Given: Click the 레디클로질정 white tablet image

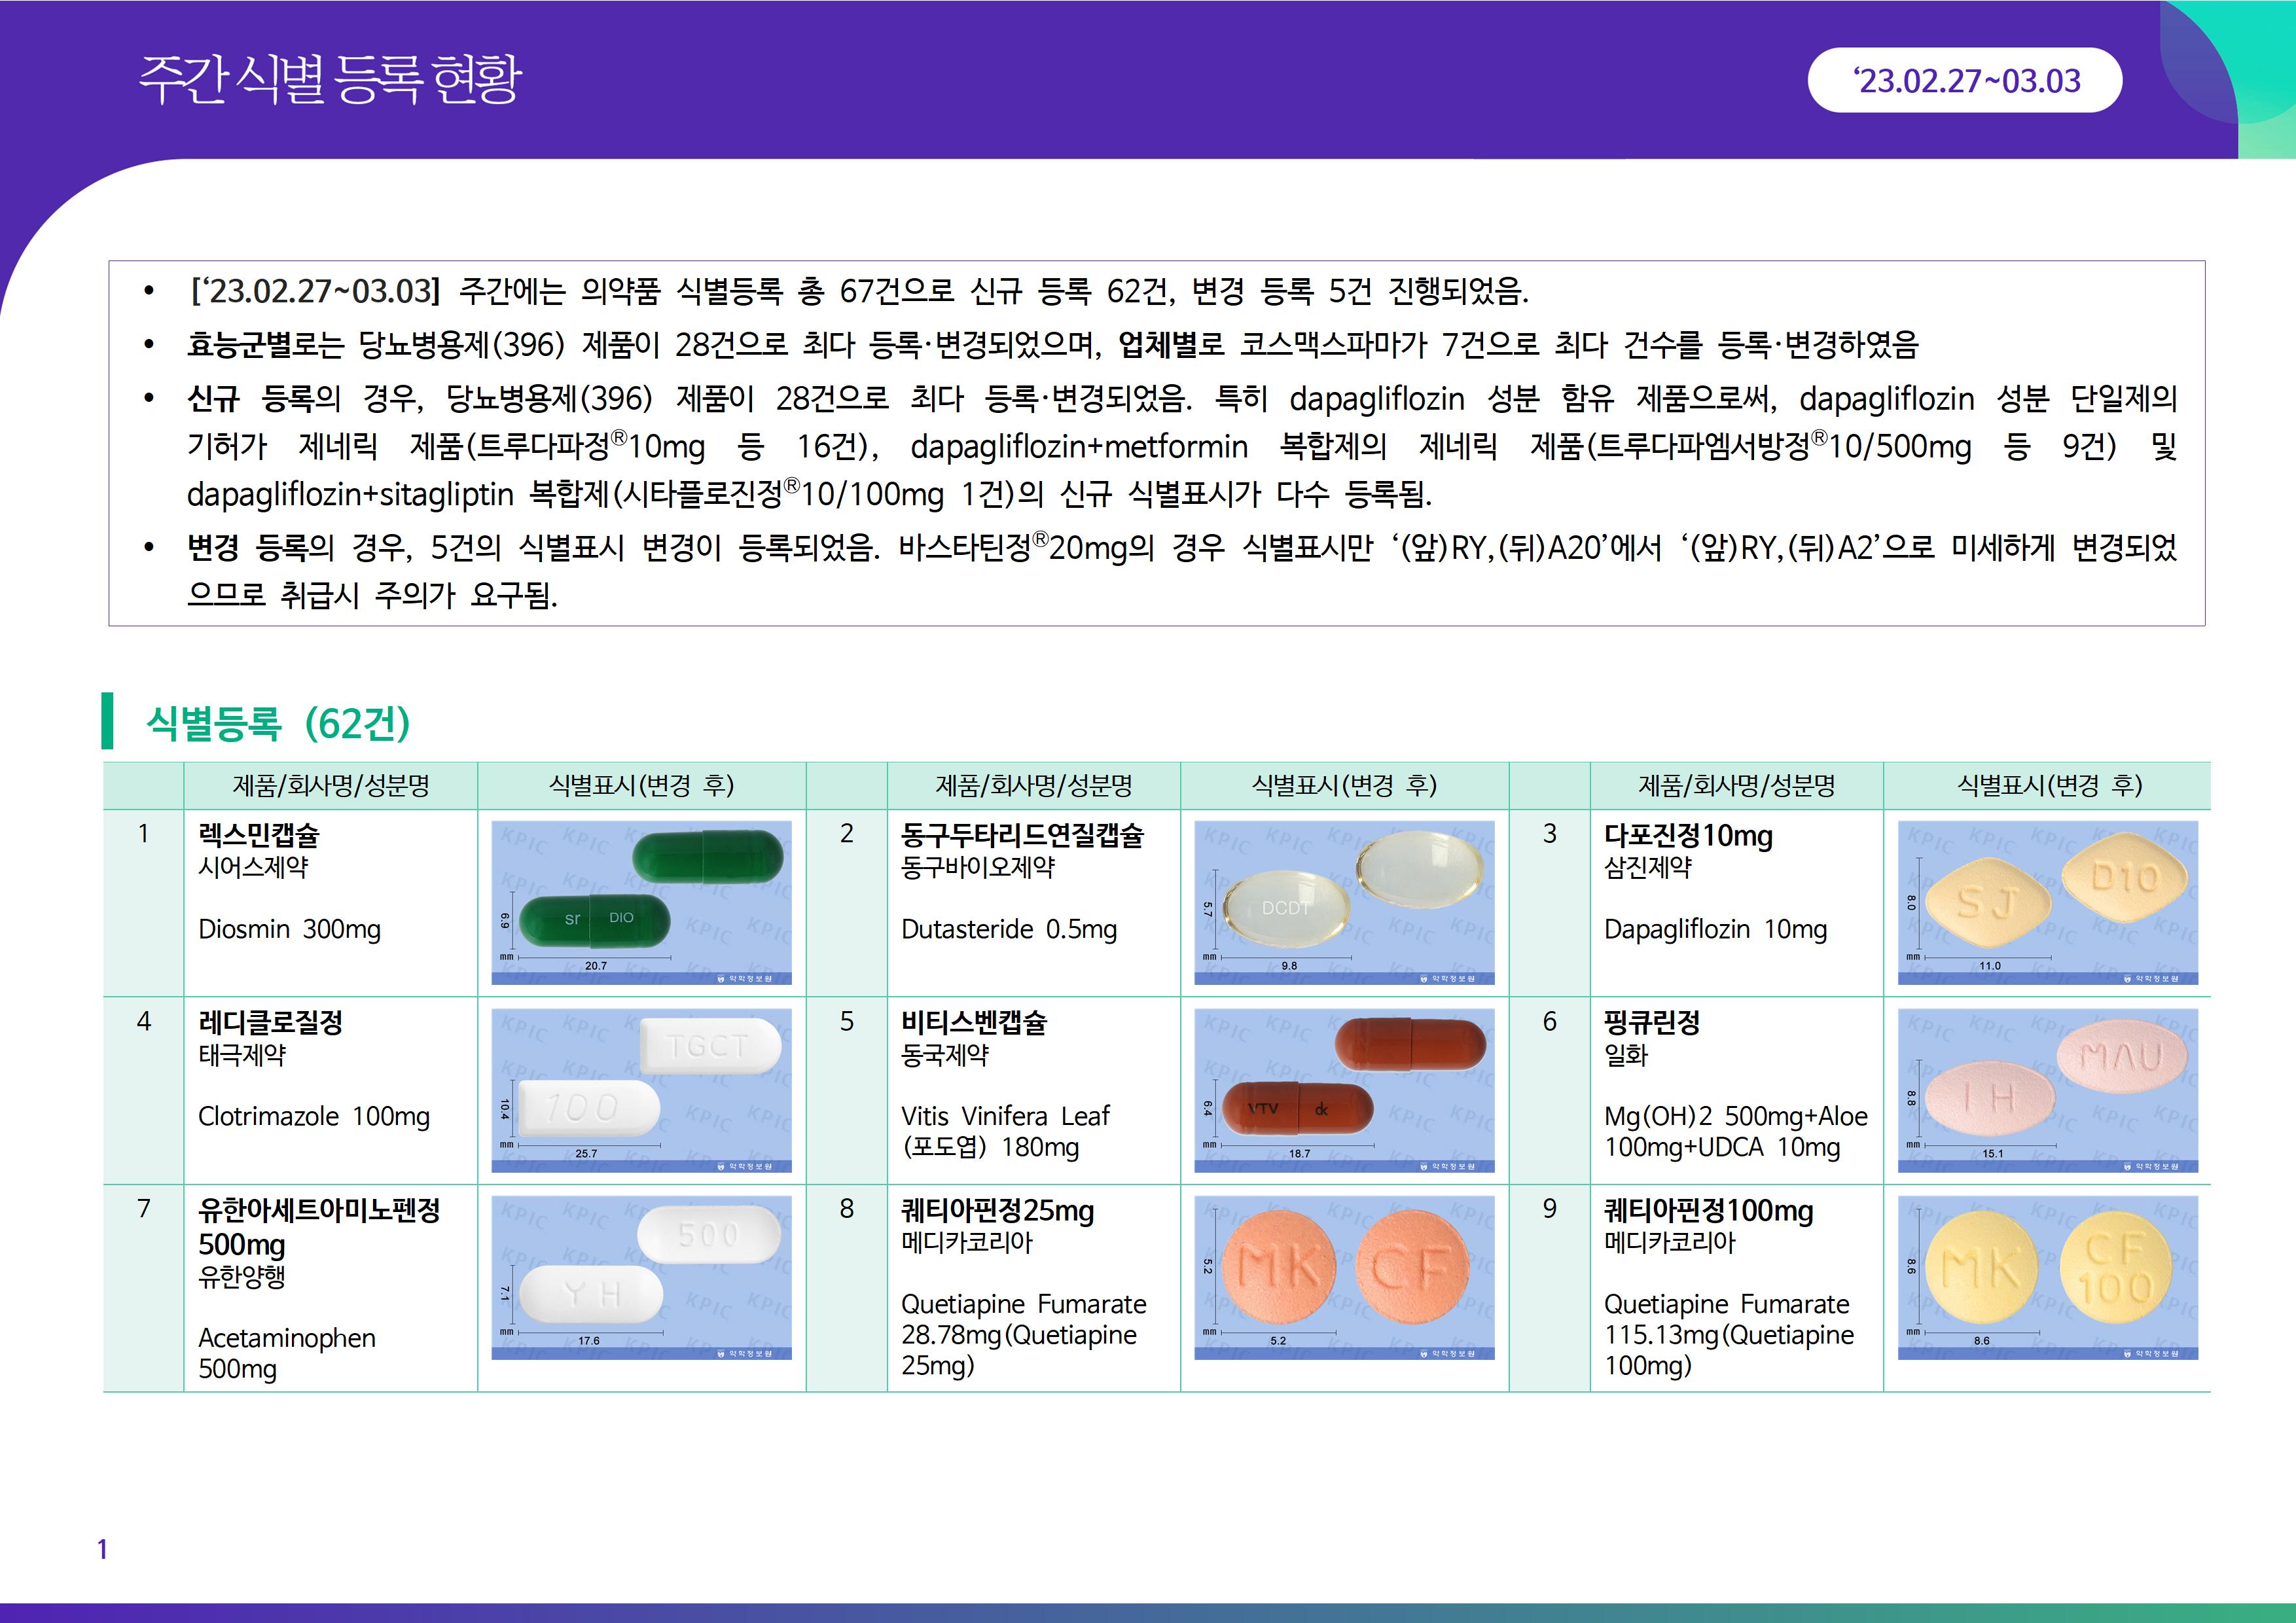Looking at the screenshot, I should tap(641, 1090).
